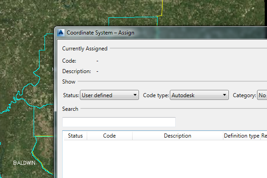The height and width of the screenshot is (178, 267).
Task: Click the Autodesk icon in dialog title bar
Action: tap(61, 33)
